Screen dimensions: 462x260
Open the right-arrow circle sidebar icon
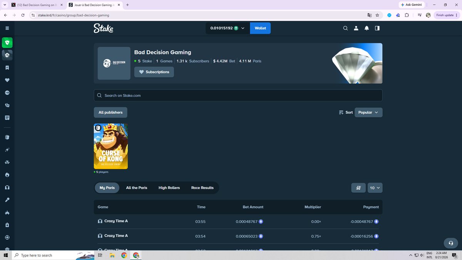pyautogui.click(x=7, y=93)
